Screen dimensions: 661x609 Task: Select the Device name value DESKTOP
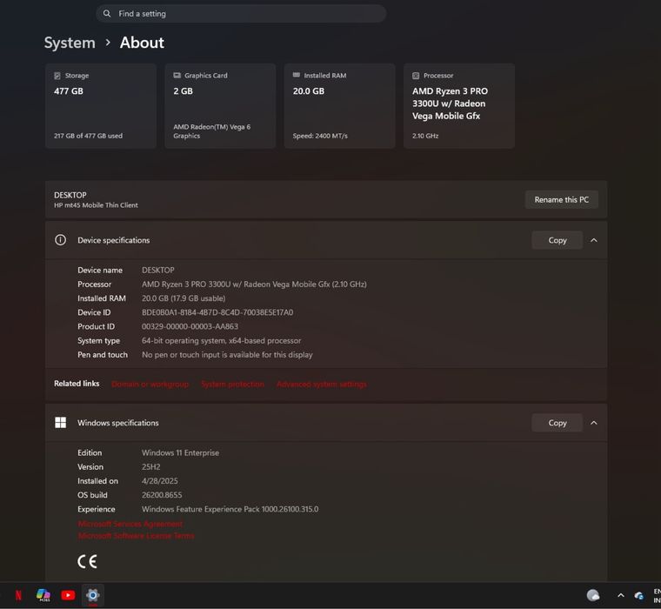pos(158,270)
